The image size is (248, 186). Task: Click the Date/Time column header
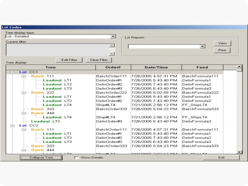(x=156, y=68)
